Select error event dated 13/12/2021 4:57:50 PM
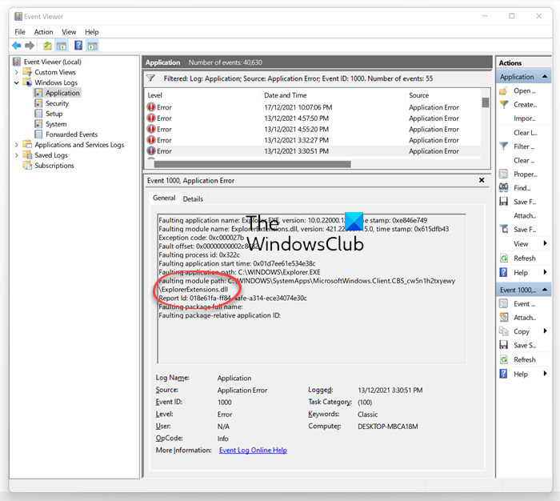Viewport: 560px width, 501px height. point(314,118)
